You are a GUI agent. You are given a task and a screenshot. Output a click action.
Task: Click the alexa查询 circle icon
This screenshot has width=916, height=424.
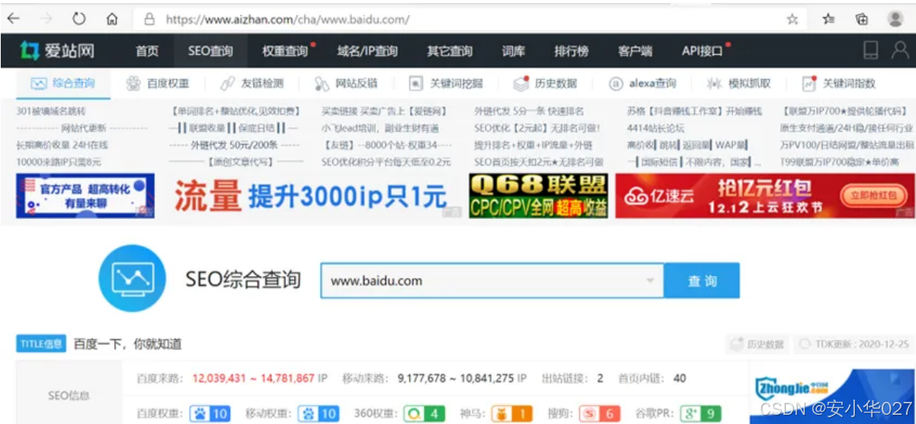pos(617,83)
